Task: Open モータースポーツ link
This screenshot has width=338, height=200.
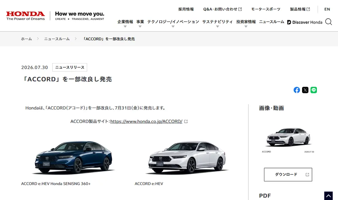Action: pyautogui.click(x=265, y=9)
